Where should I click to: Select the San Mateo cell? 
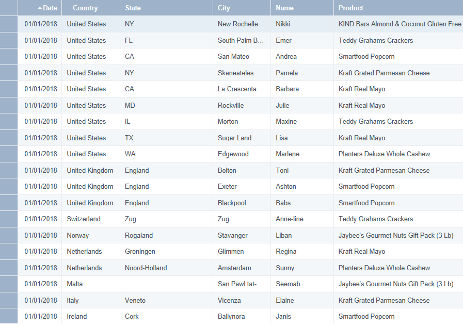[242, 56]
